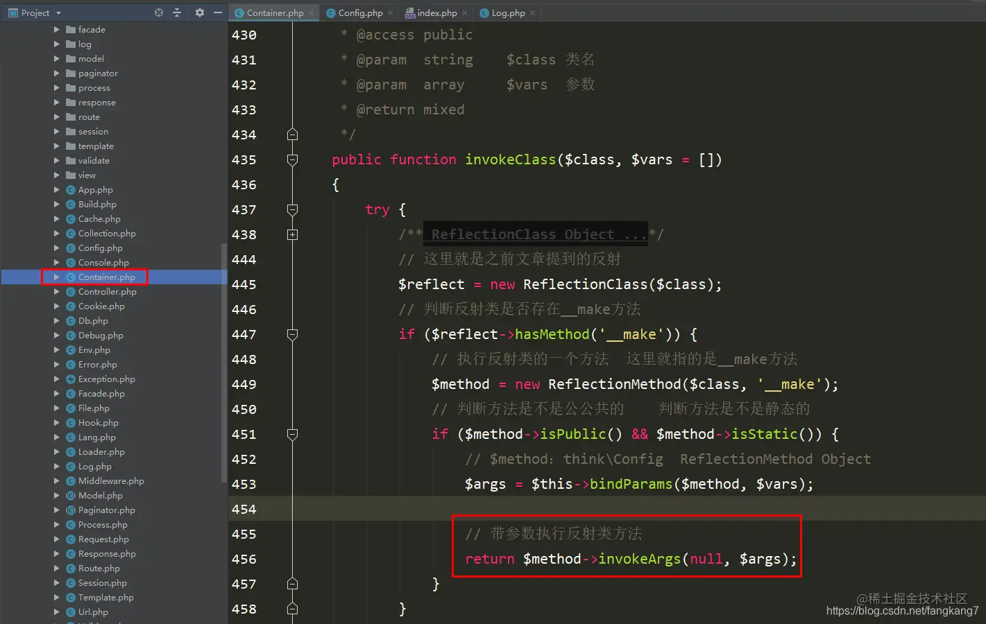Click the Db.php class icon

71,320
